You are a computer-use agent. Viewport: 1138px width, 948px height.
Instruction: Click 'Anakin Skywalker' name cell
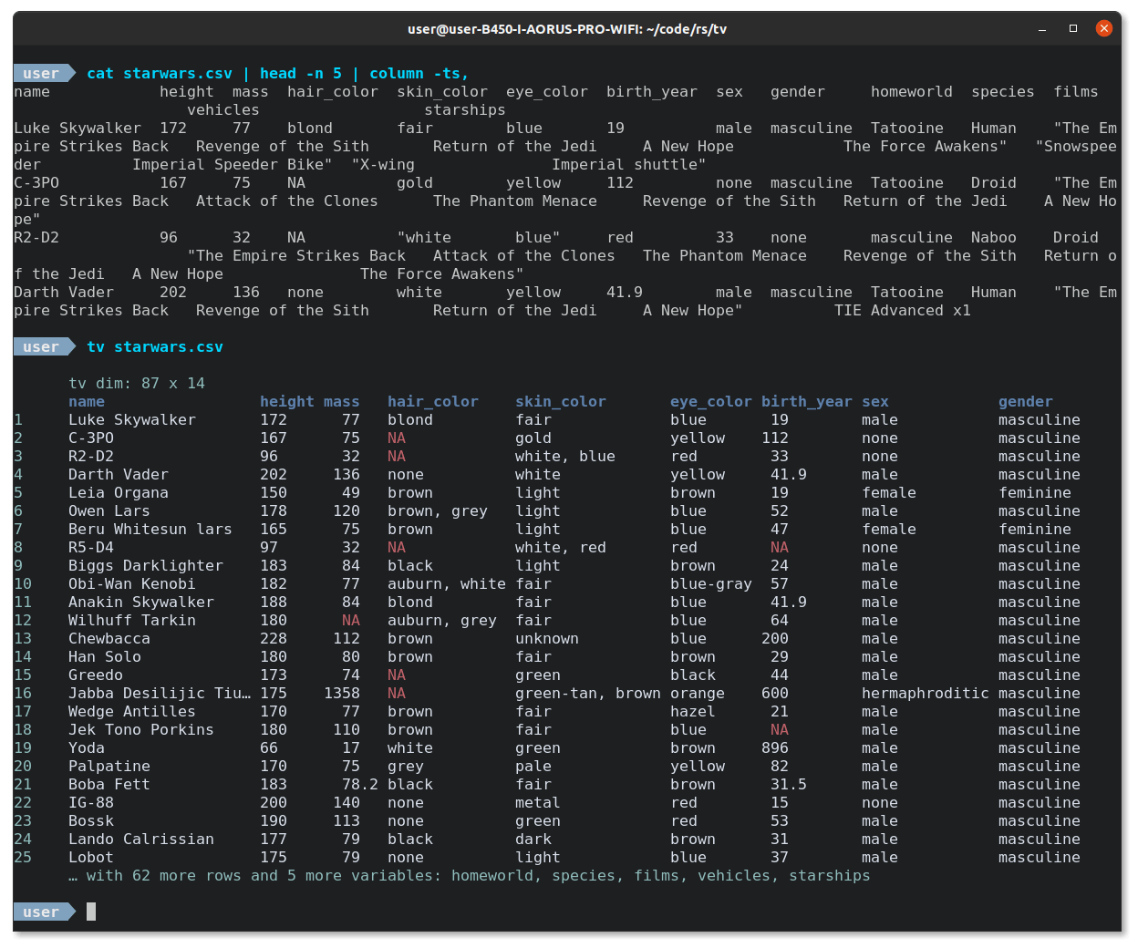[x=141, y=603]
